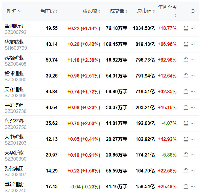Screen dimensions: 201x194
Task: Click current price 19.55
Action: (52, 28)
